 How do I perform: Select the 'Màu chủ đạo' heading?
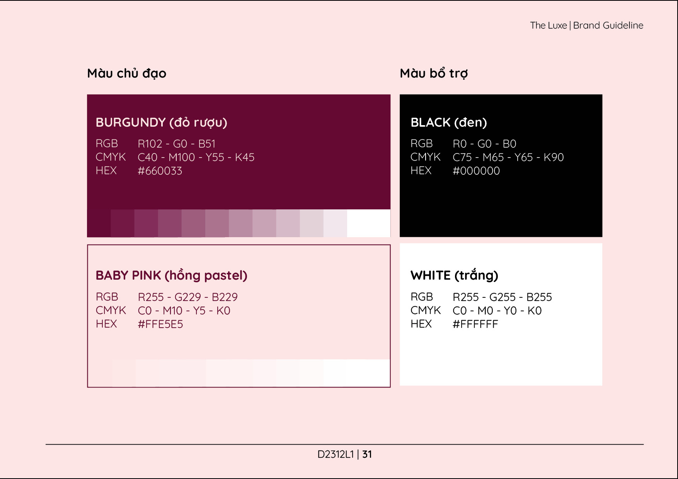[x=127, y=73]
